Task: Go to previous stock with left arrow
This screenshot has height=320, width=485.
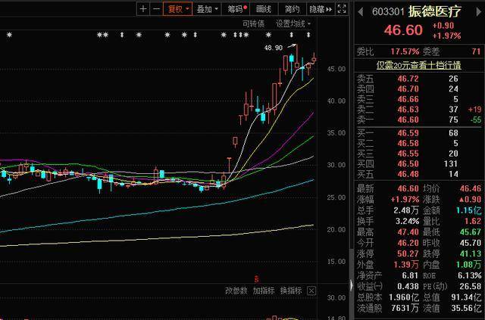Action: pos(360,12)
